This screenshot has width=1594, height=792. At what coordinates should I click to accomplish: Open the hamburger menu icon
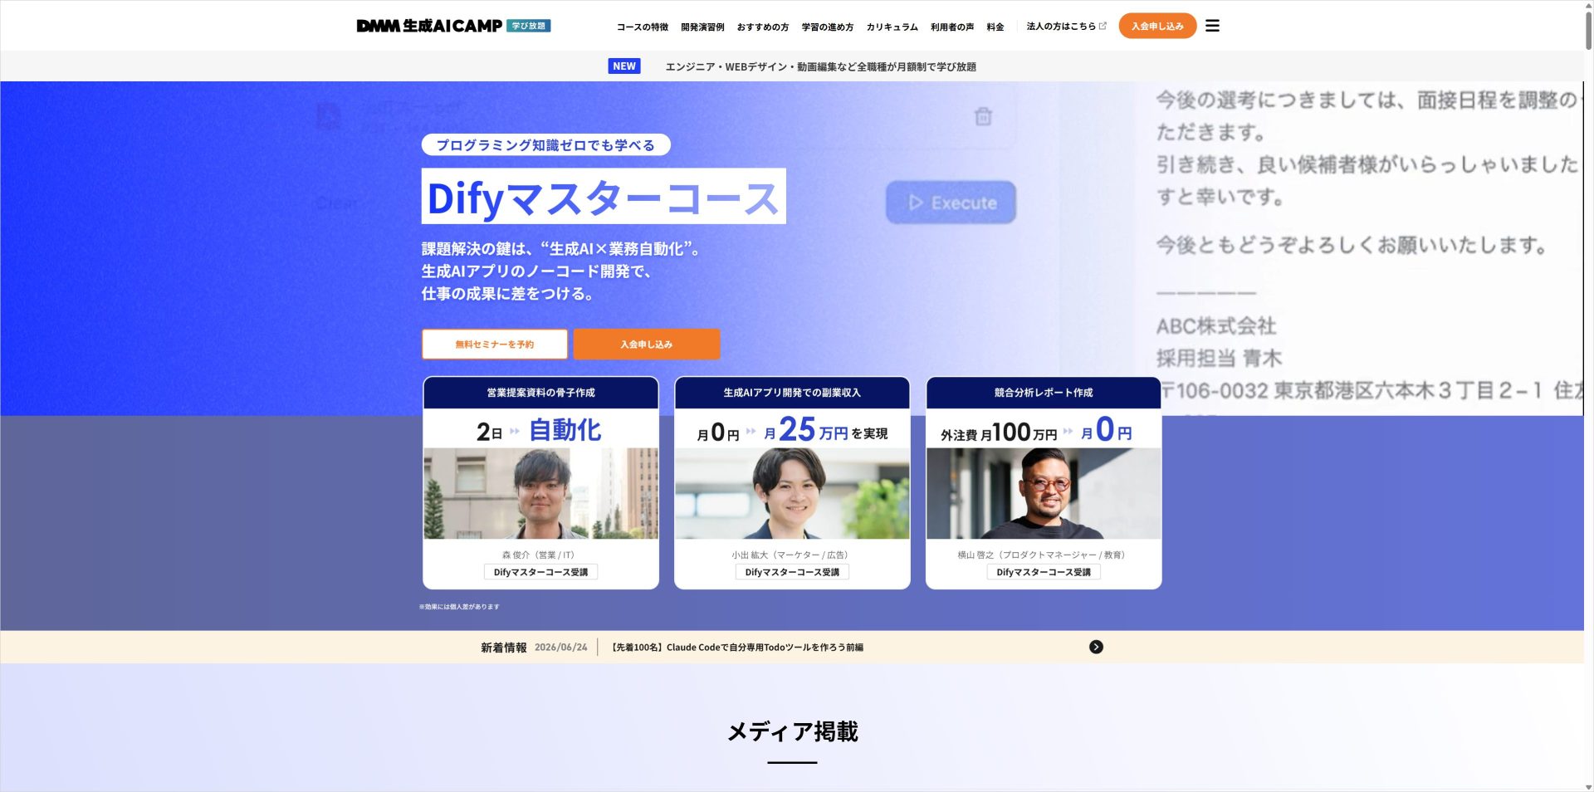1212,26
